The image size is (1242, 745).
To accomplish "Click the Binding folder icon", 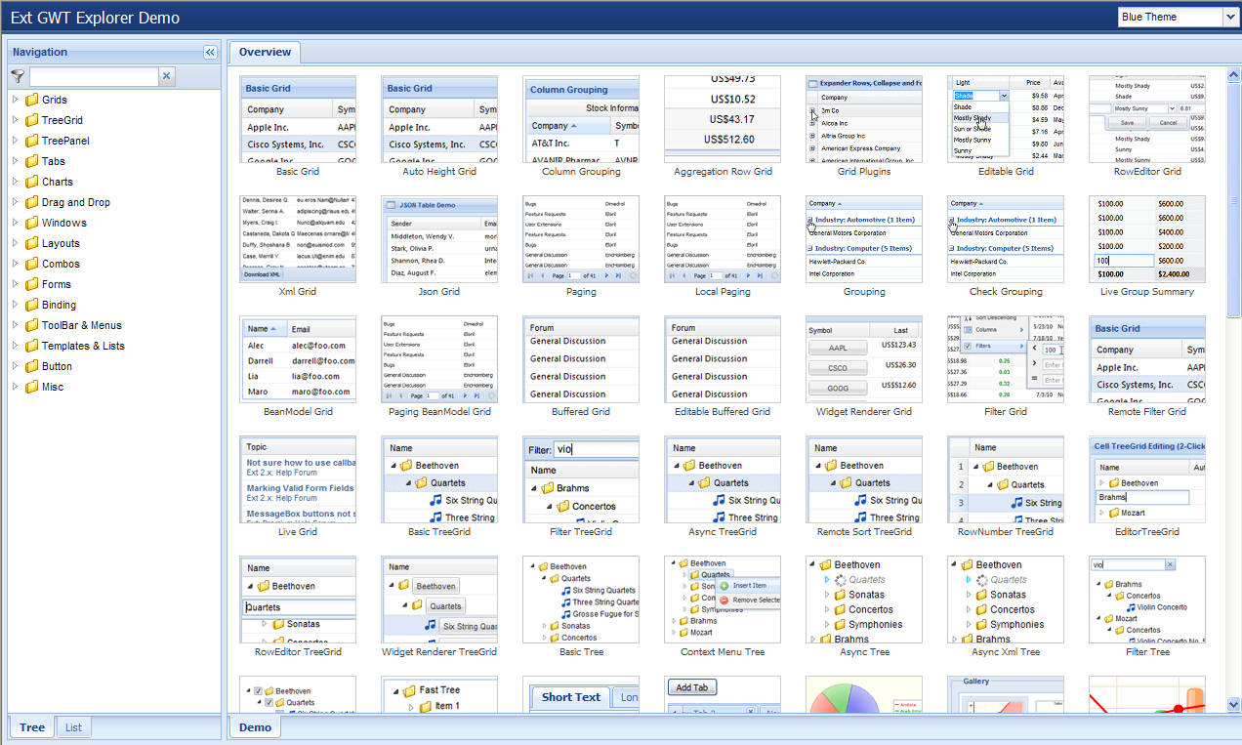I will coord(32,305).
